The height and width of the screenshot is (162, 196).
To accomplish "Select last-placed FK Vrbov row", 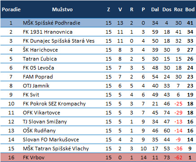I will click(98, 158).
